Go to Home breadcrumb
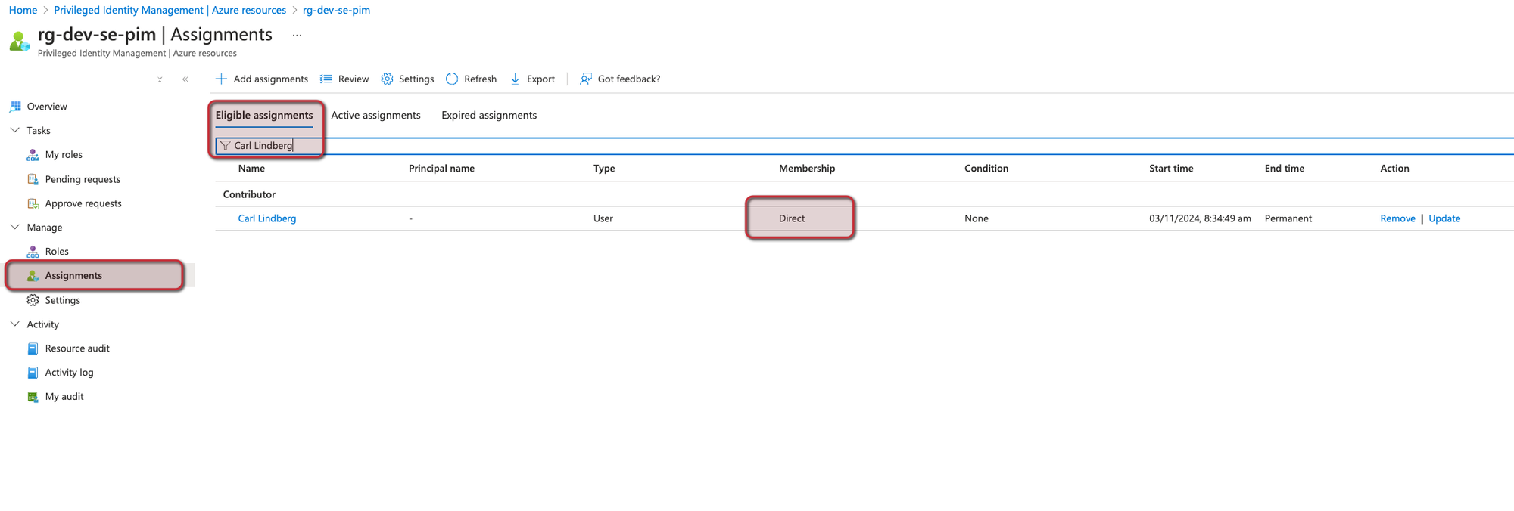 [x=23, y=10]
